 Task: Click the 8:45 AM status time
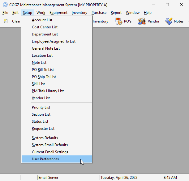pos(170,178)
